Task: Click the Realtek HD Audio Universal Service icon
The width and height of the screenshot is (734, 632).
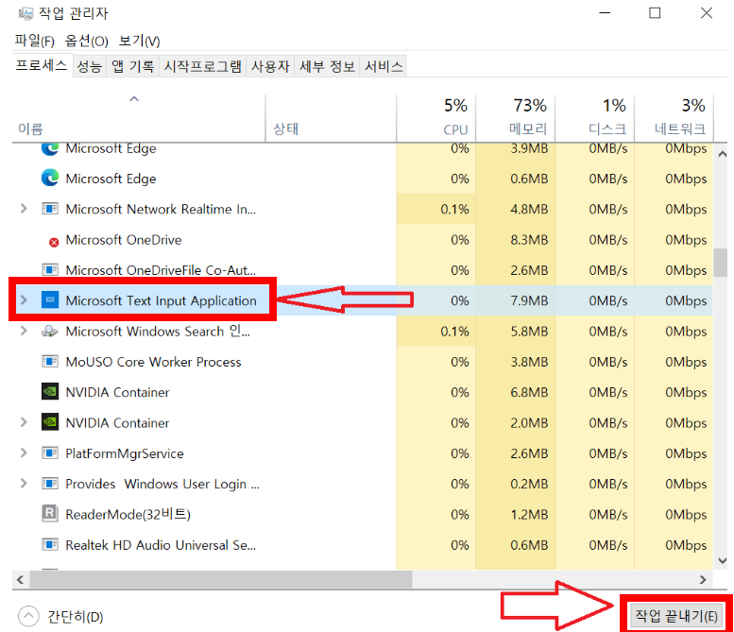Action: 50,545
